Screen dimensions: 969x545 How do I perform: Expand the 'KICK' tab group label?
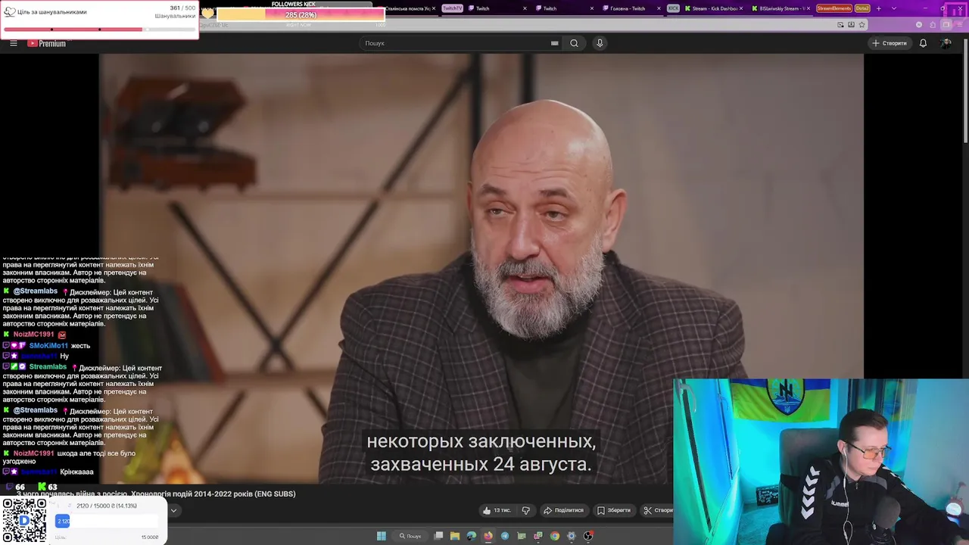(673, 8)
